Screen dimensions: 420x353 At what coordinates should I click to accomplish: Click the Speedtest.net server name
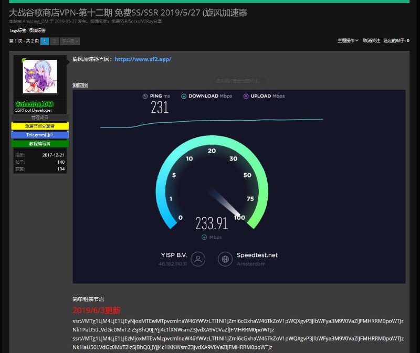(257, 255)
